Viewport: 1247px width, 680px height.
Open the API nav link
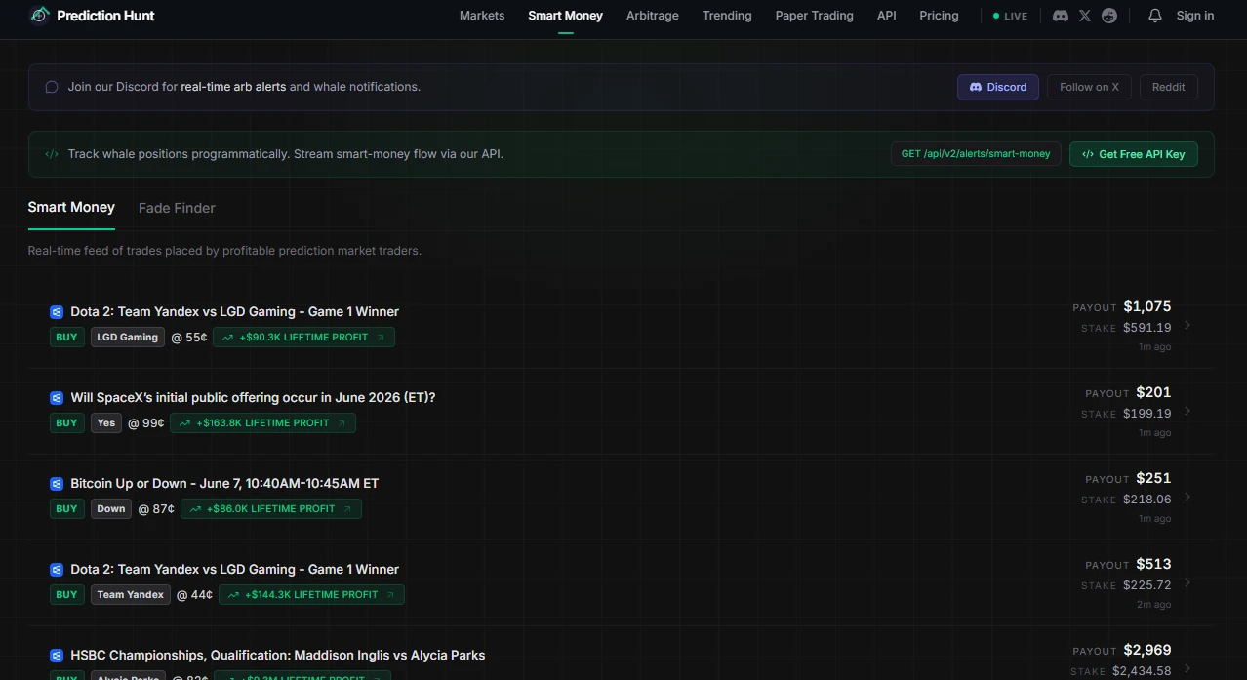886,16
